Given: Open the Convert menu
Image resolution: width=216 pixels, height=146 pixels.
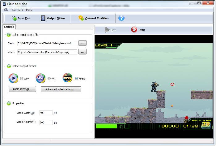Looking at the screenshot, I should coord(17,10).
